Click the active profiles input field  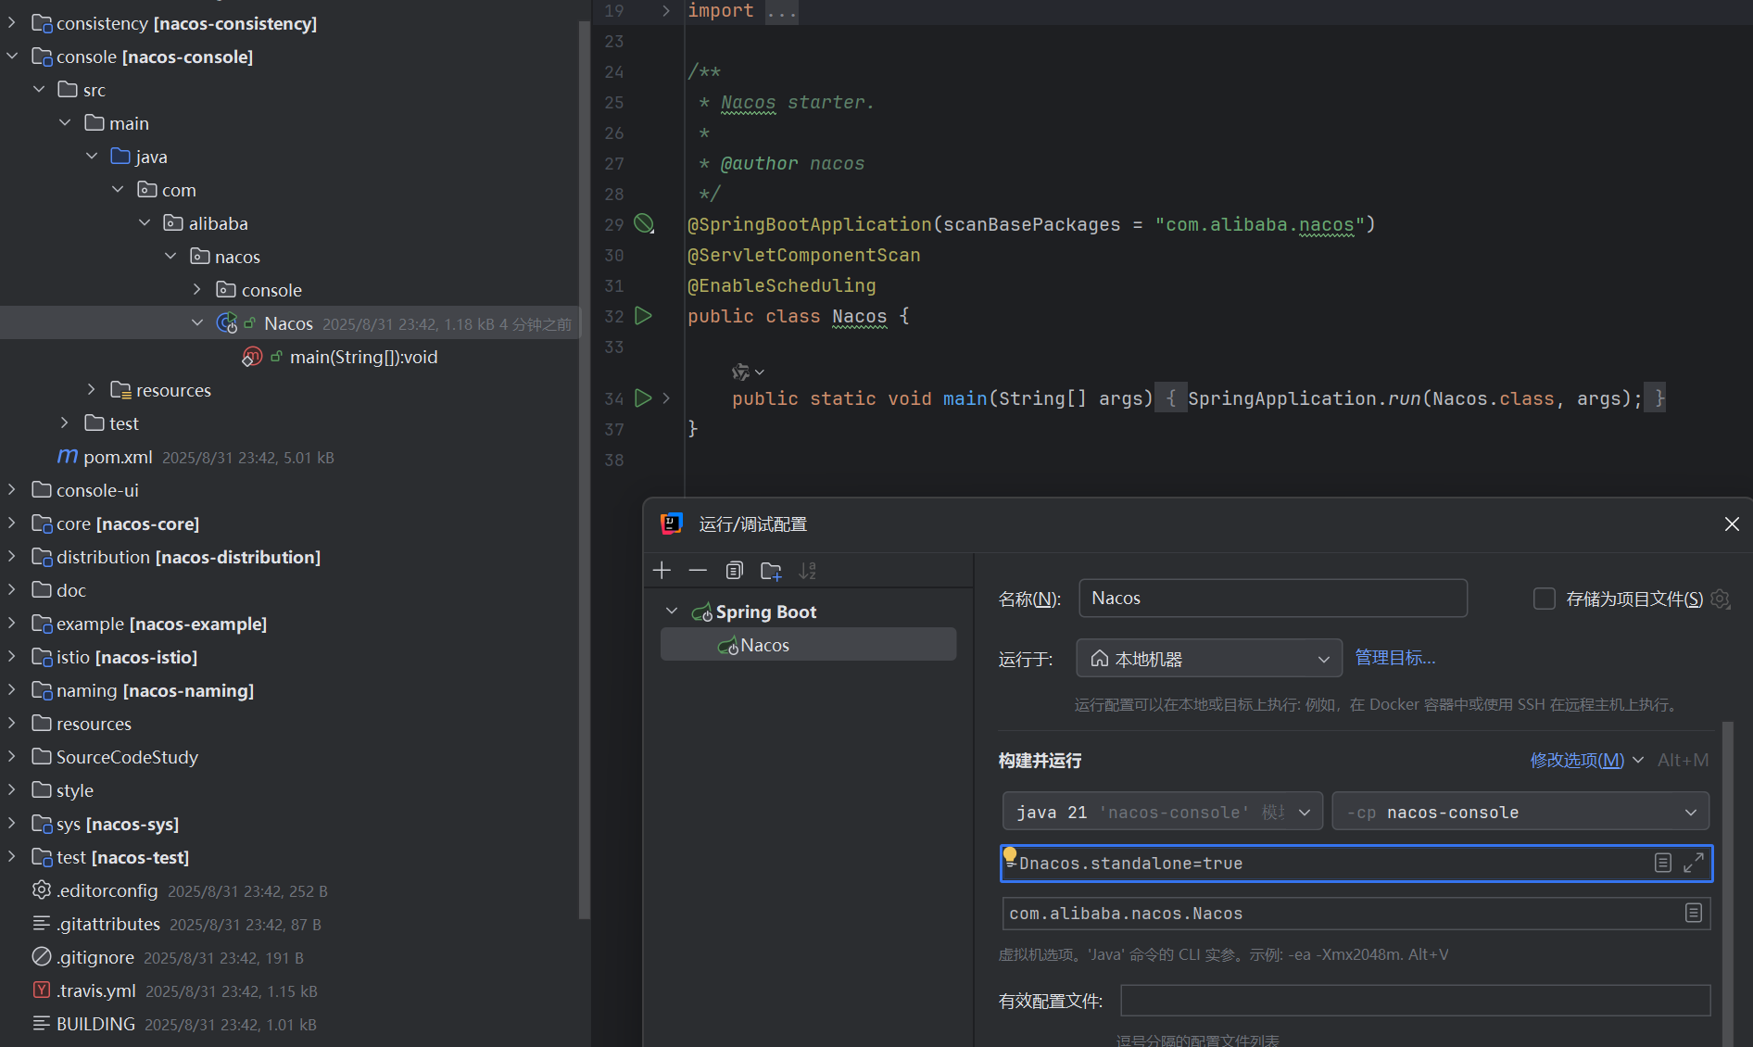click(1414, 1001)
